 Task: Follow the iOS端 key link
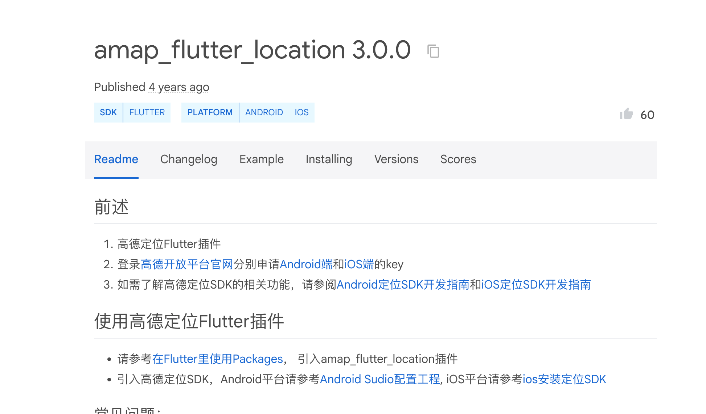pos(359,264)
